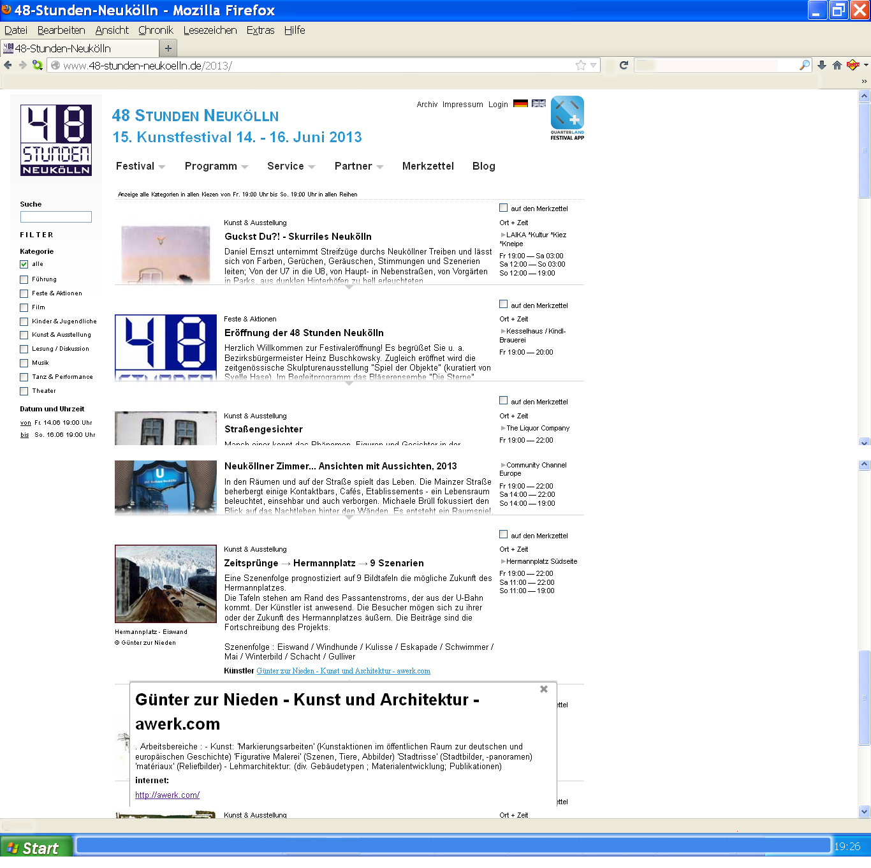Click the browser Forward arrow
The image size is (871, 868).
pyautogui.click(x=23, y=65)
